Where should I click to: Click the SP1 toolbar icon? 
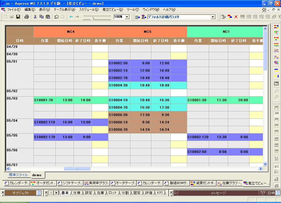click(x=249, y=17)
